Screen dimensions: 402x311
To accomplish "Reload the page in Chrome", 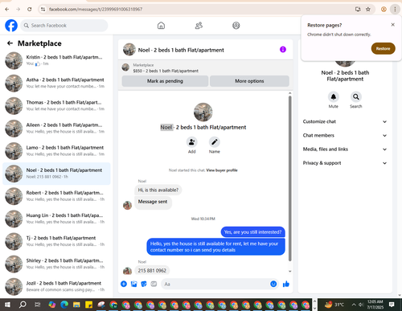I will pyautogui.click(x=30, y=9).
